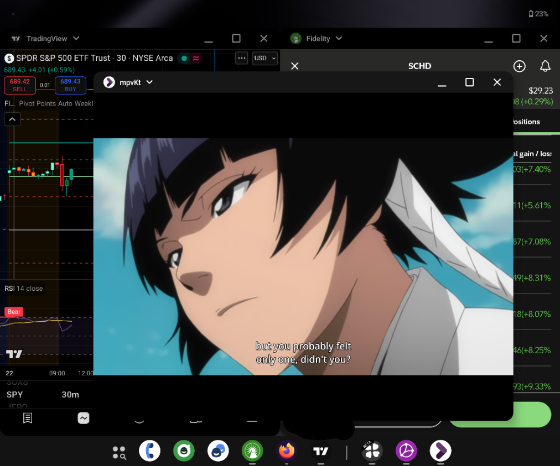560x466 pixels.
Task: Click the TradingView logo on the chart
Action: tap(14, 354)
